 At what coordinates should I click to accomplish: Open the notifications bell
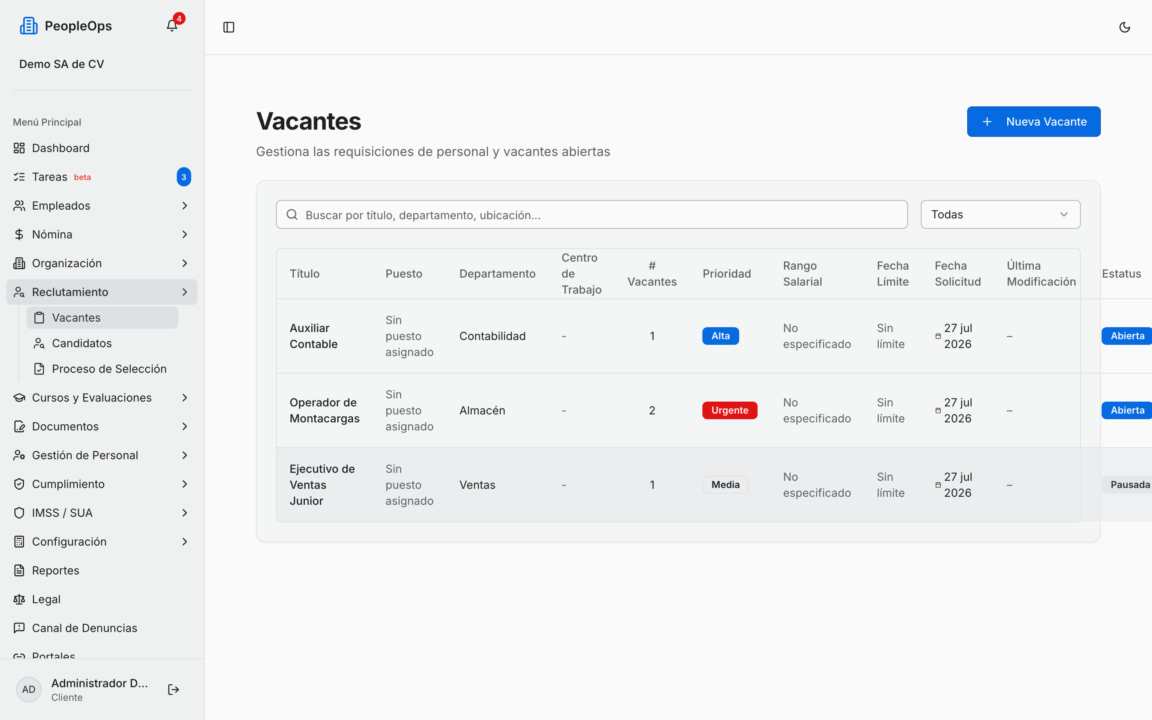(x=172, y=25)
